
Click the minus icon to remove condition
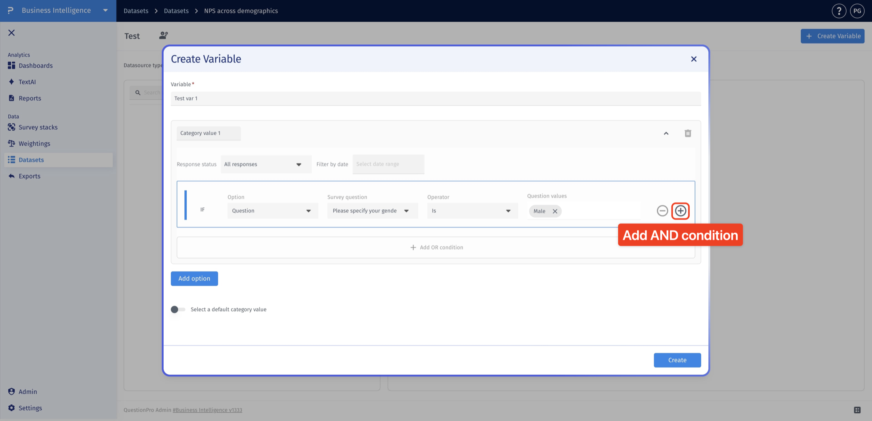click(662, 211)
